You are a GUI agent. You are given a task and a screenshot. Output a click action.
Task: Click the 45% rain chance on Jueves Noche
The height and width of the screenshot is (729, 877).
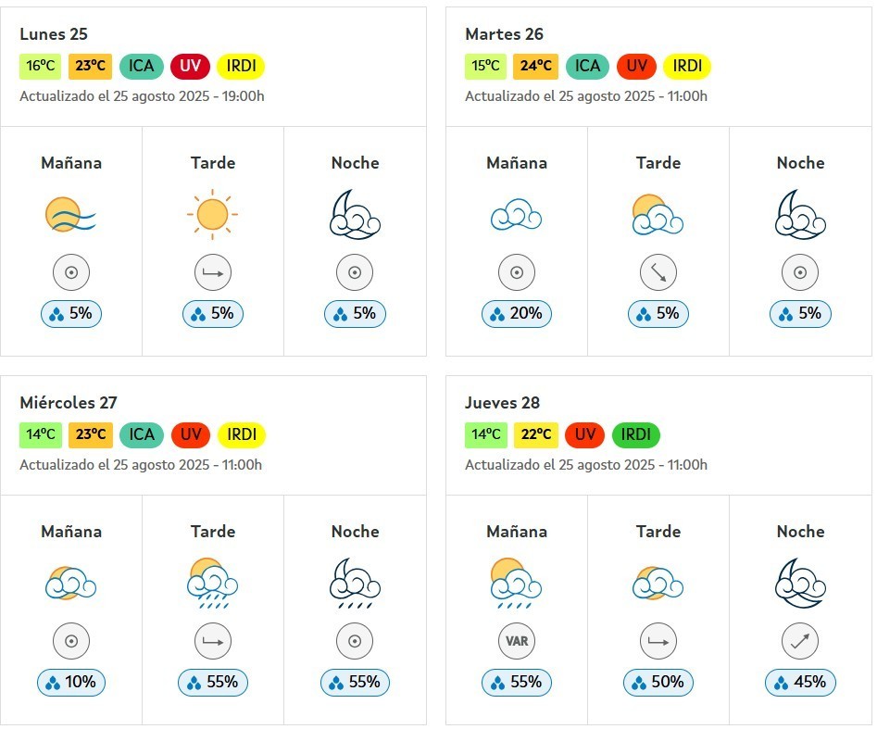(x=800, y=682)
